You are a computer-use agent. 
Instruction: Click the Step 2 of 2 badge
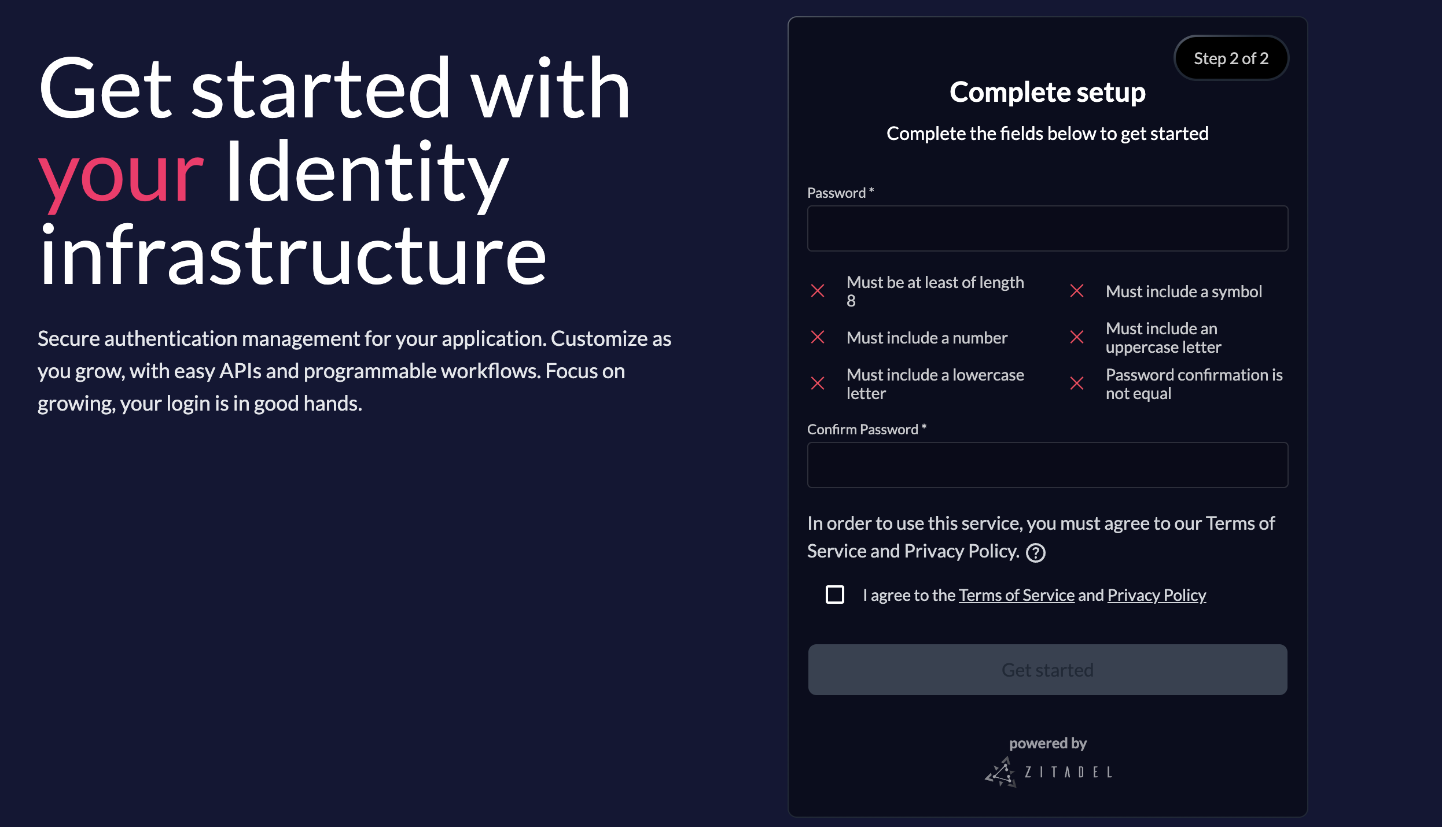tap(1231, 58)
